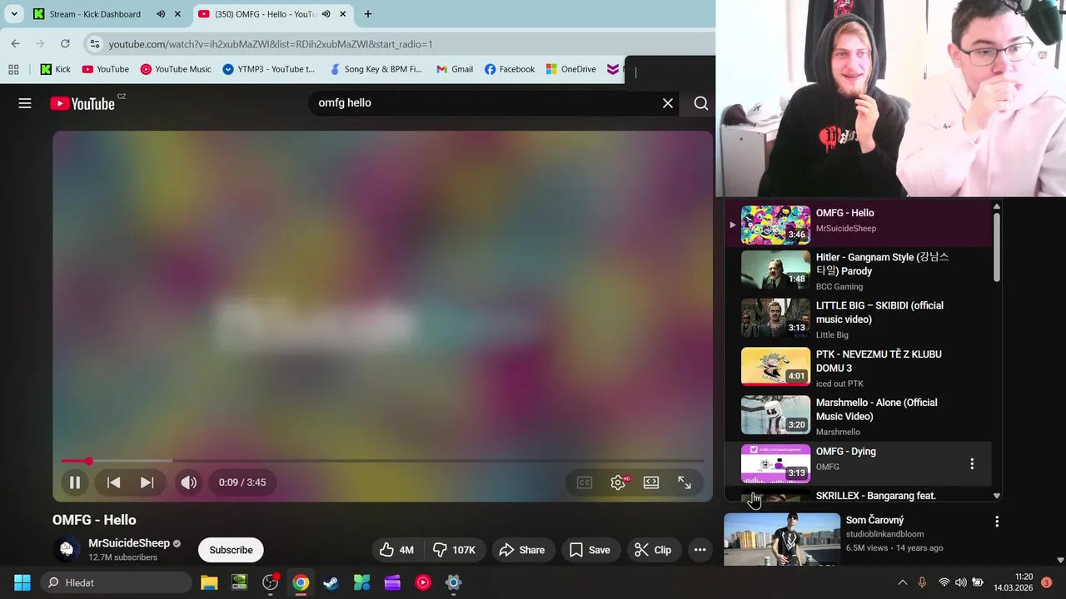Open a new browser tab

click(368, 14)
